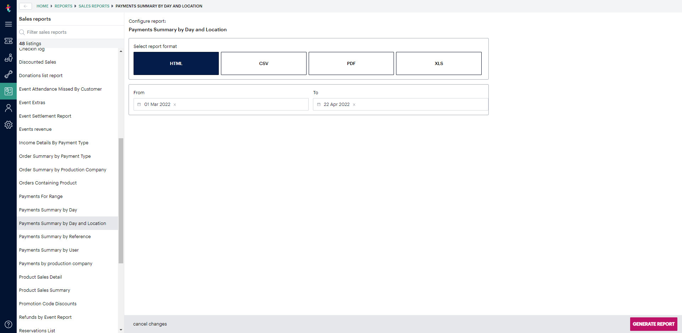Image resolution: width=682 pixels, height=333 pixels.
Task: Select the reports sidebar icon
Action: (9, 91)
